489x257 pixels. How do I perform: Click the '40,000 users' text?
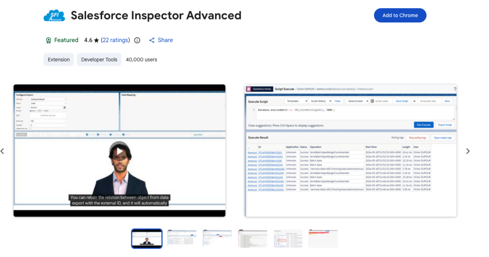point(141,60)
